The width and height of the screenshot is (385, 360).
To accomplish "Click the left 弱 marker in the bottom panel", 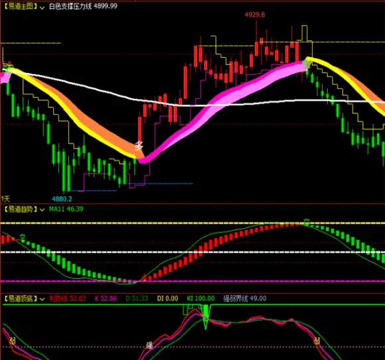I will (x=12, y=341).
